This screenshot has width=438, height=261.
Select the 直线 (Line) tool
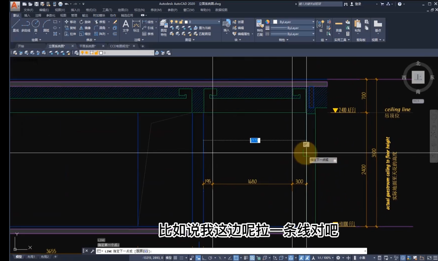16,26
